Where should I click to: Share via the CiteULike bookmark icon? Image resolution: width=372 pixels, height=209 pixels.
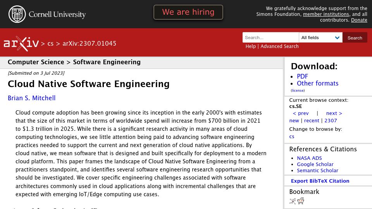point(293,201)
